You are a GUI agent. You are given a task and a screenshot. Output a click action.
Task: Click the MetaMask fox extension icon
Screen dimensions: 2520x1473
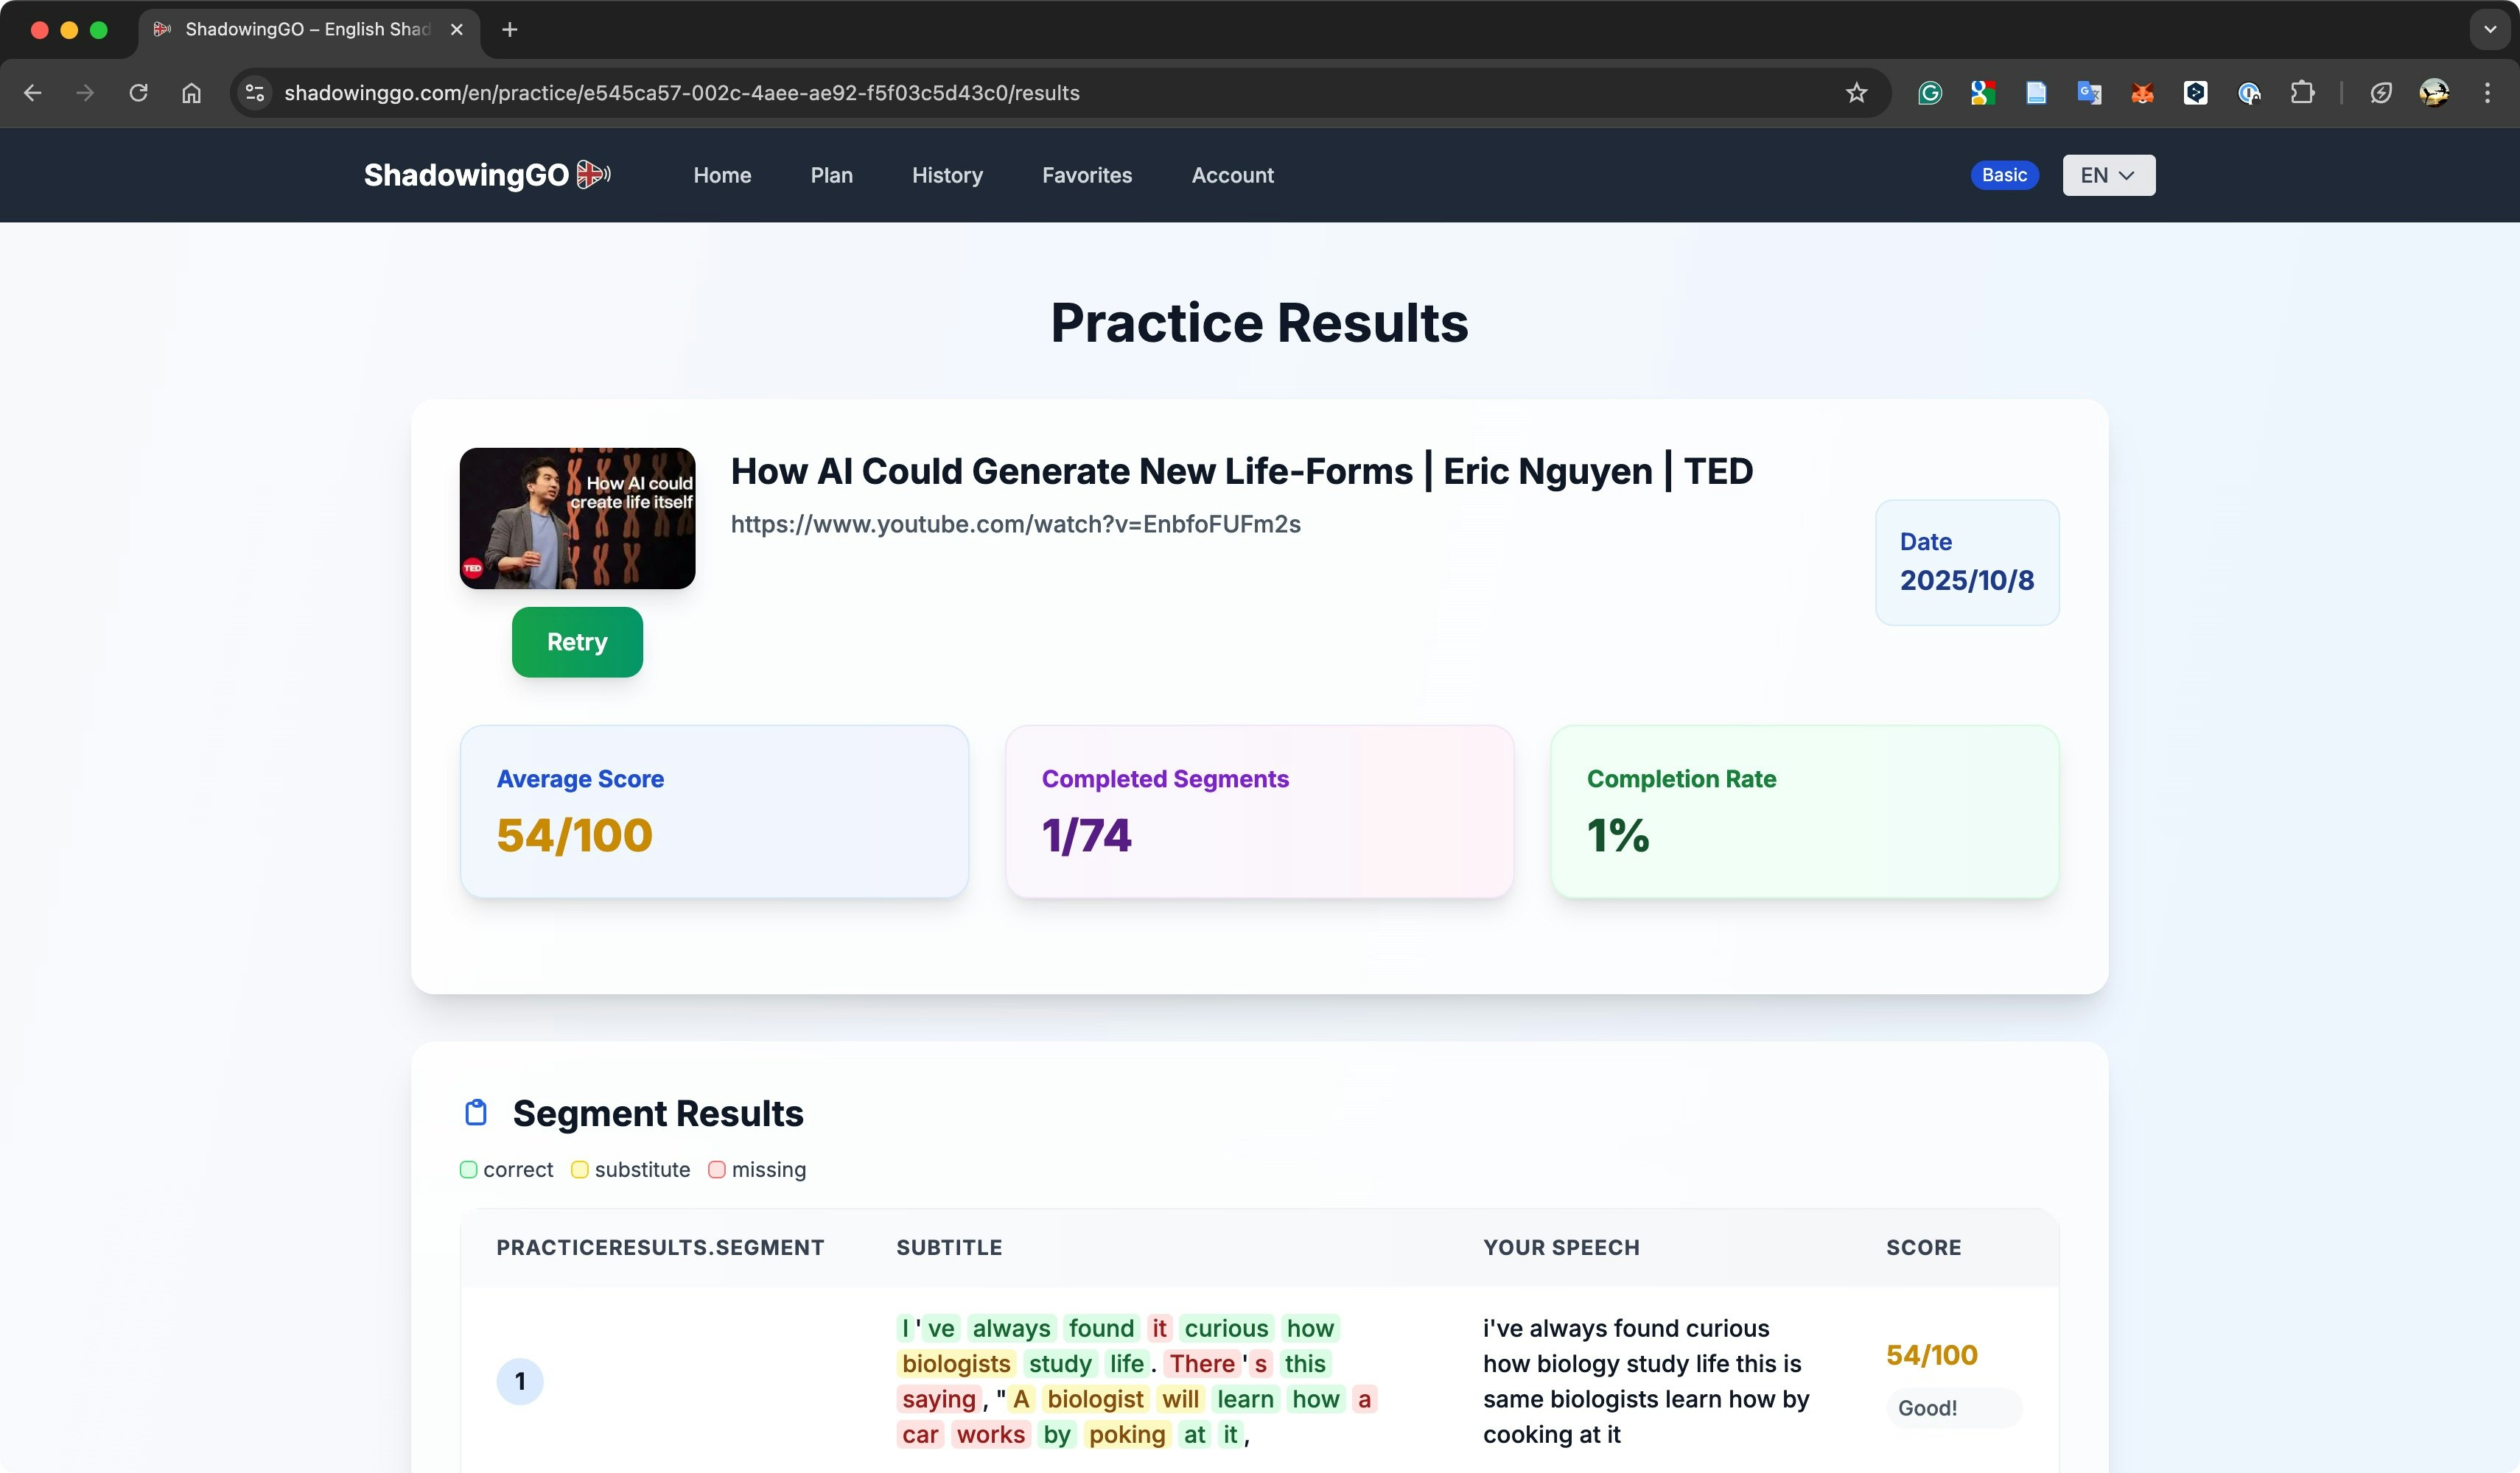pos(2142,93)
